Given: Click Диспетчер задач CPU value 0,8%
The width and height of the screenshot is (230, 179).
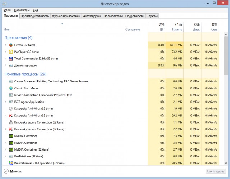Looking at the screenshot, I should [x=161, y=66].
